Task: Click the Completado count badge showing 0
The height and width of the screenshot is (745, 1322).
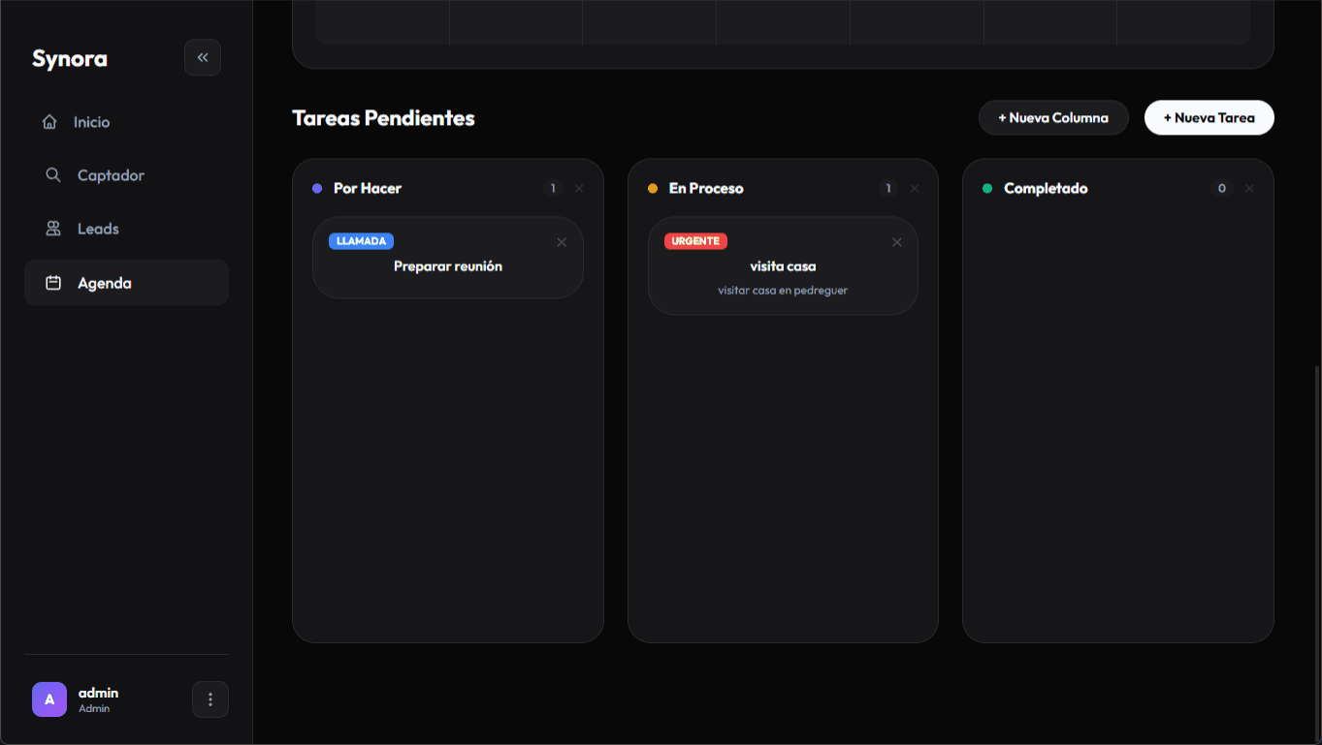Action: pyautogui.click(x=1222, y=188)
